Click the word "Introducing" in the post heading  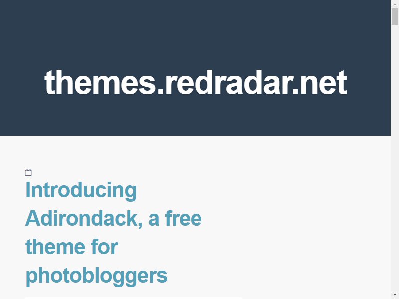(x=81, y=190)
